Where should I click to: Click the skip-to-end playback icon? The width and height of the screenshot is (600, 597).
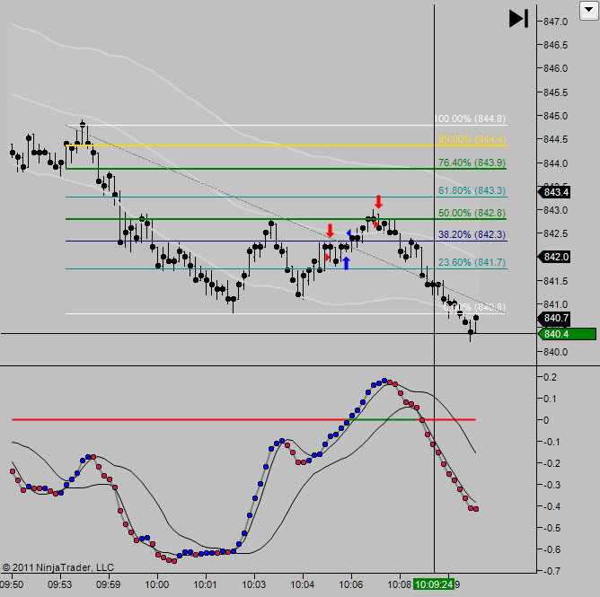pyautogui.click(x=518, y=18)
